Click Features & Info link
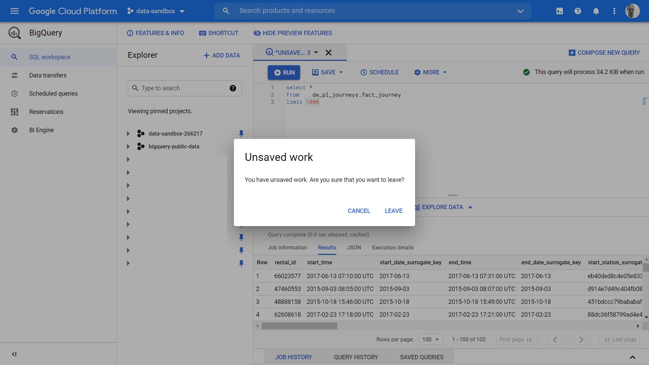The width and height of the screenshot is (649, 365). [x=155, y=33]
